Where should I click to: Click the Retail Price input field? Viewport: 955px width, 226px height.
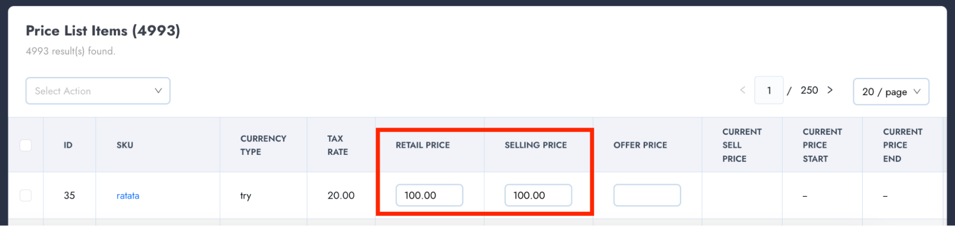click(429, 195)
